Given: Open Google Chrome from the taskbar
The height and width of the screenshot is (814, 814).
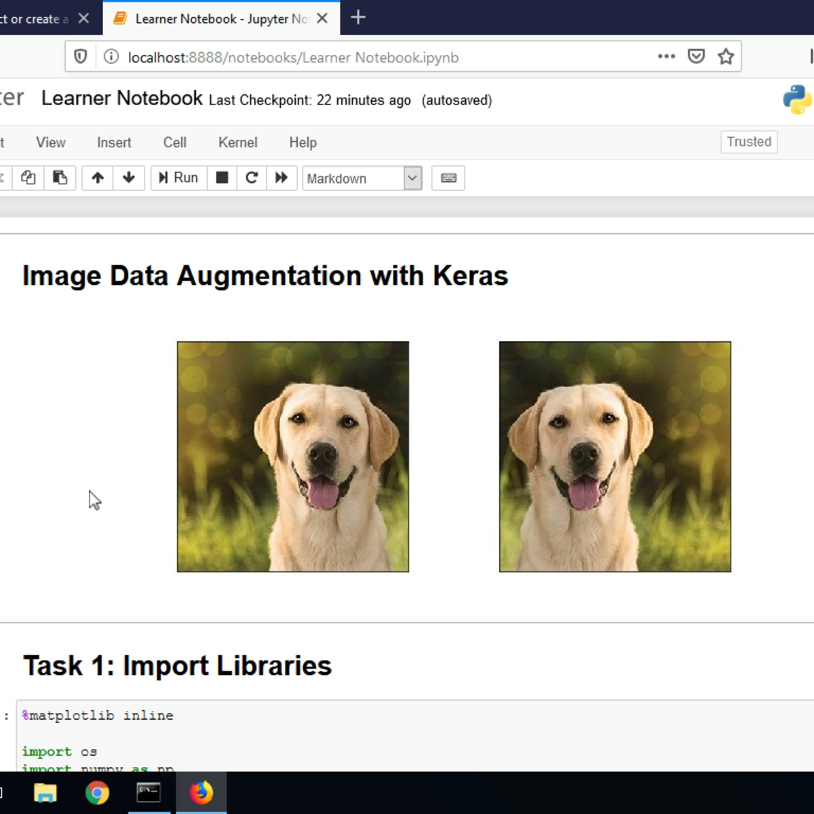Looking at the screenshot, I should click(97, 792).
